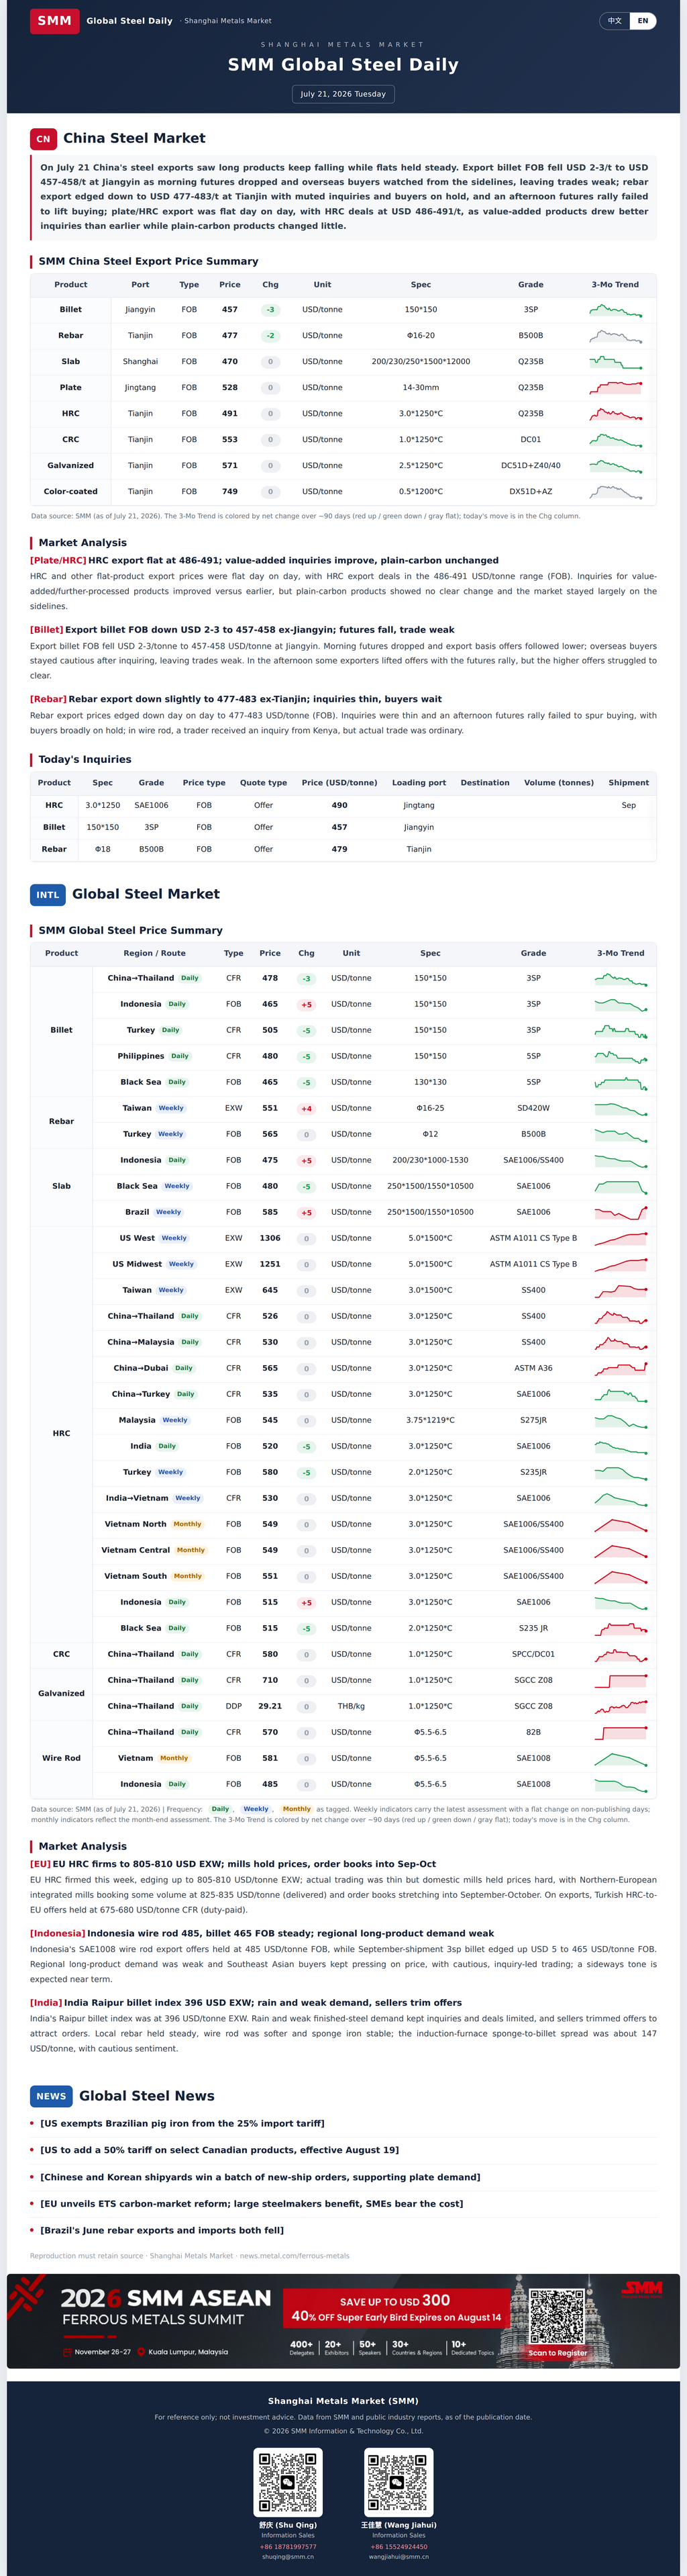This screenshot has width=687, height=2576.
Task: Click the ASEAN Ferrous Metals Summit banner
Action: [x=343, y=2321]
